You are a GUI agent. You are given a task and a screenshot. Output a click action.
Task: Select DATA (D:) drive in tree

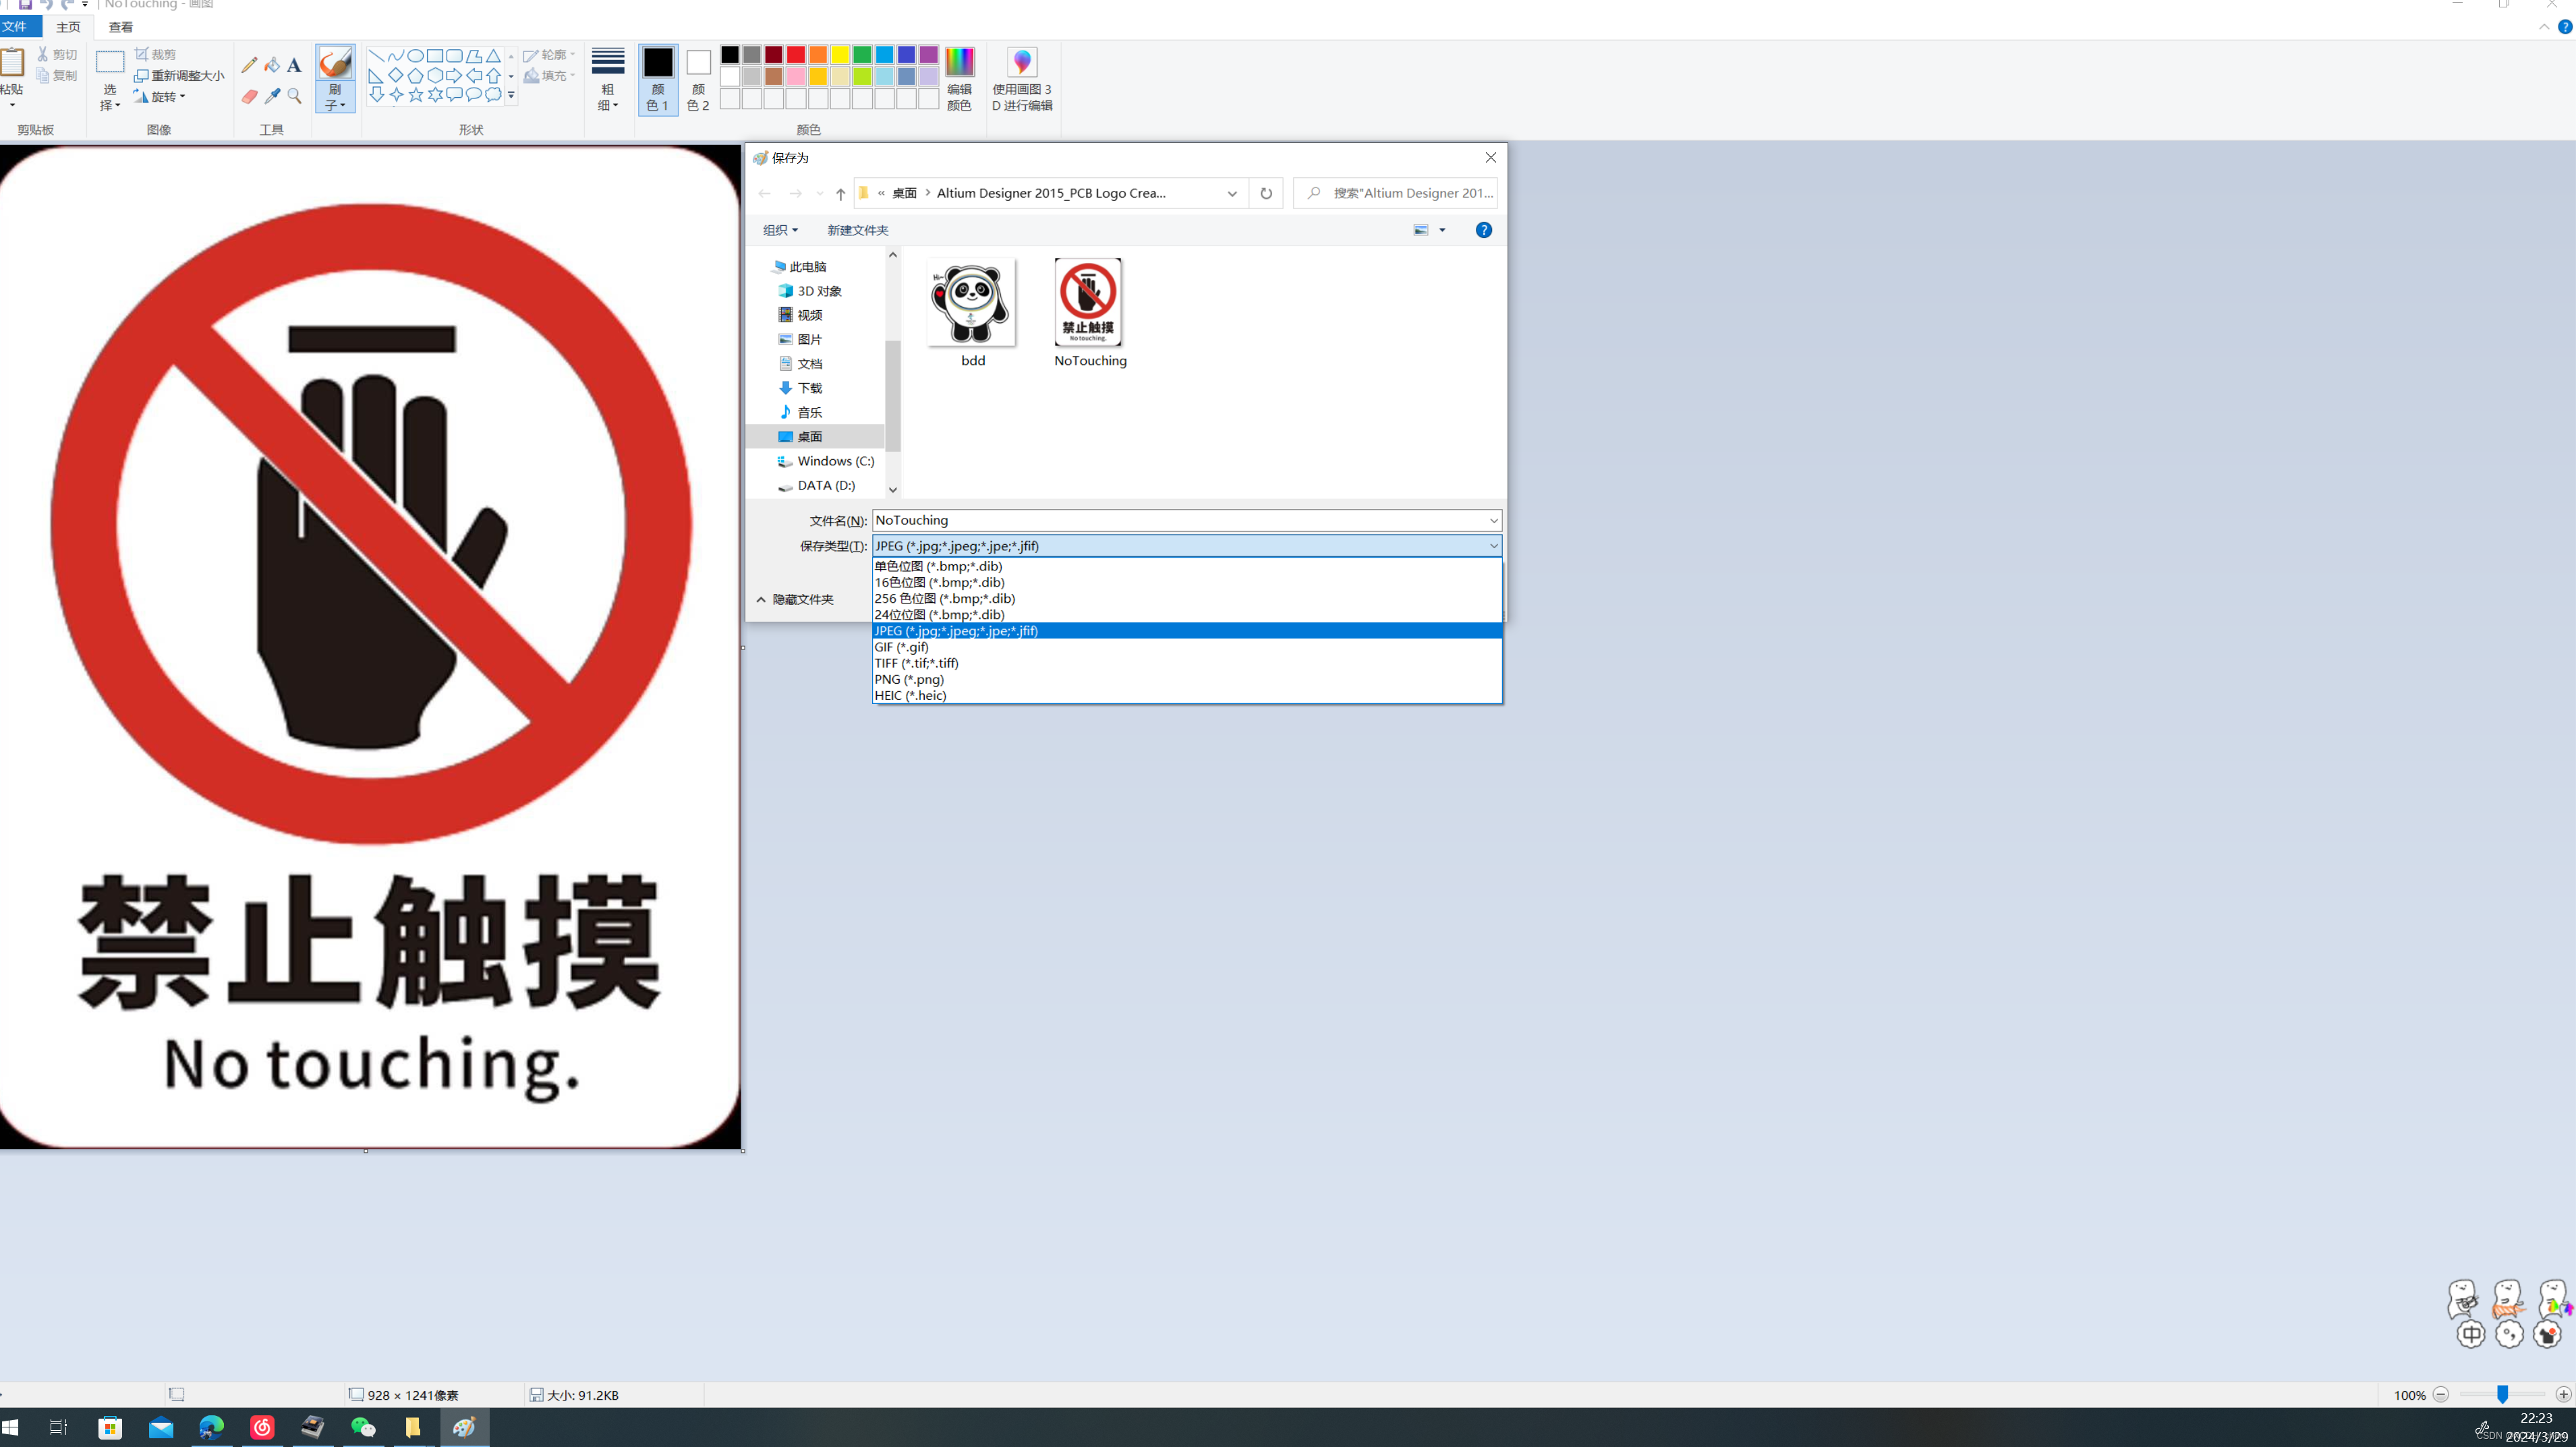point(826,485)
